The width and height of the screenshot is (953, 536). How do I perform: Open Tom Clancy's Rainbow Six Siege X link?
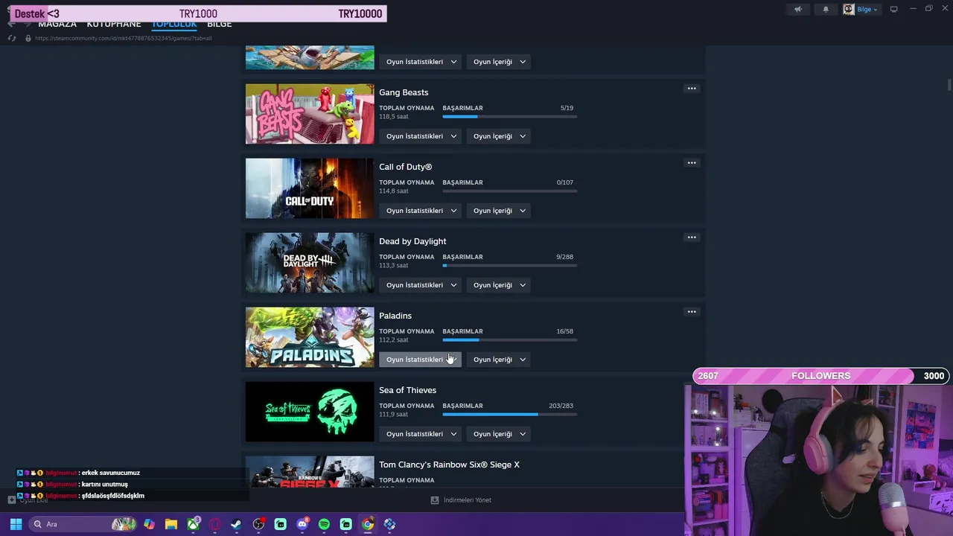tap(449, 465)
